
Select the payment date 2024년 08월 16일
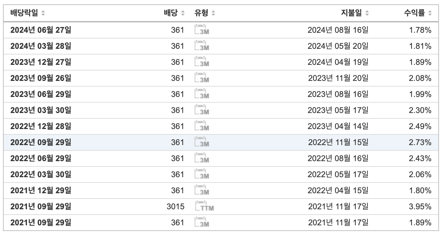[x=338, y=30]
